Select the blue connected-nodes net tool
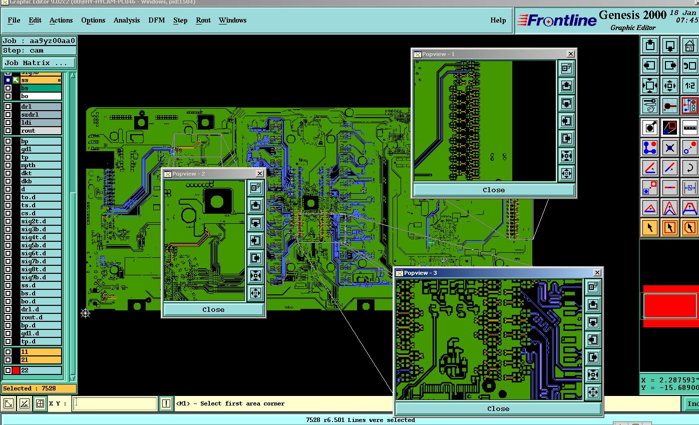 [x=650, y=148]
